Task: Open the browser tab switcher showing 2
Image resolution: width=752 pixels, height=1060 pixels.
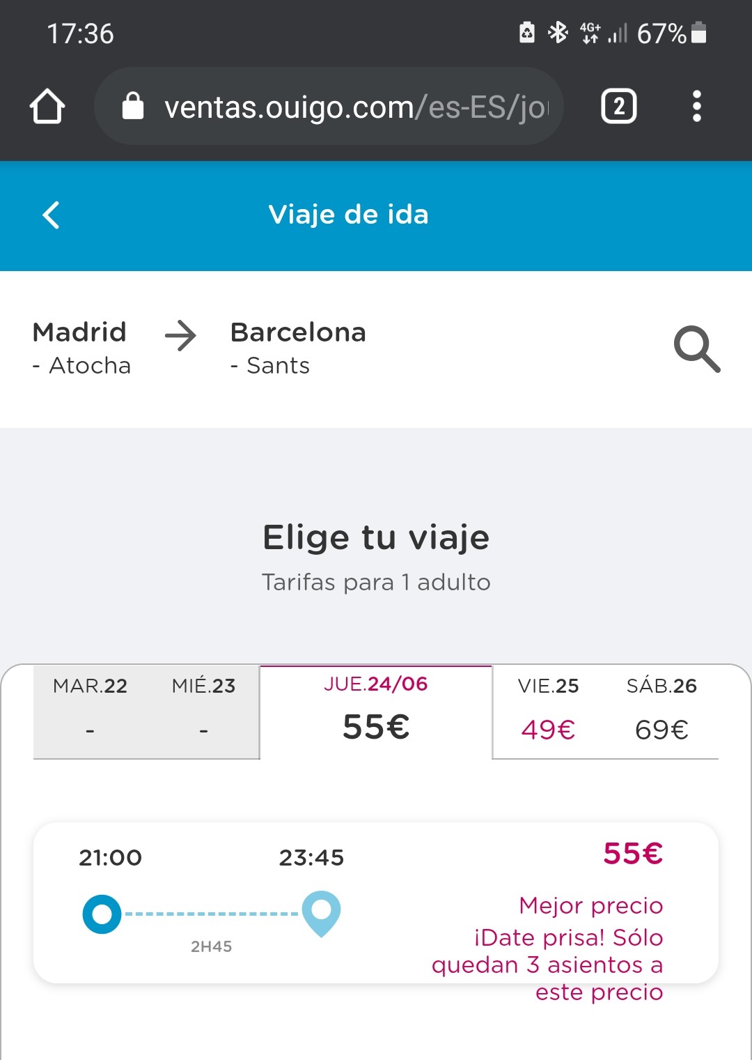Action: [x=618, y=107]
